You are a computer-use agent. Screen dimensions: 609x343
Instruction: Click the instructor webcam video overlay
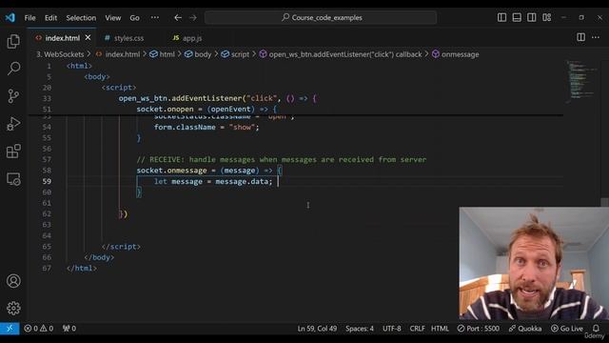coord(534,263)
